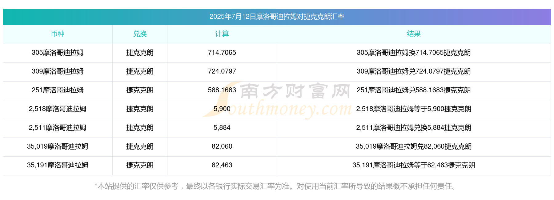Image resolution: width=554 pixels, height=200 pixels.
Task: Click the table title 2025年7月12日摩洛哥迪拉姆对捷克克朗汇率
Action: click(277, 17)
